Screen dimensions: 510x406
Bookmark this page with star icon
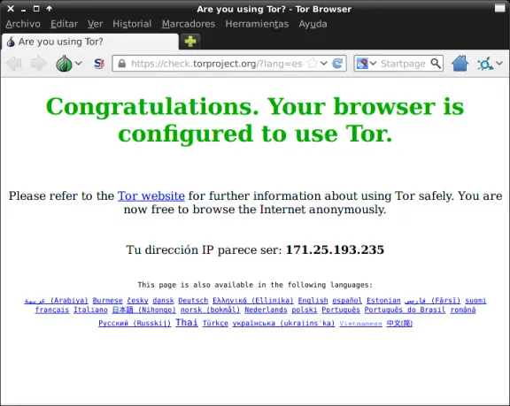313,63
